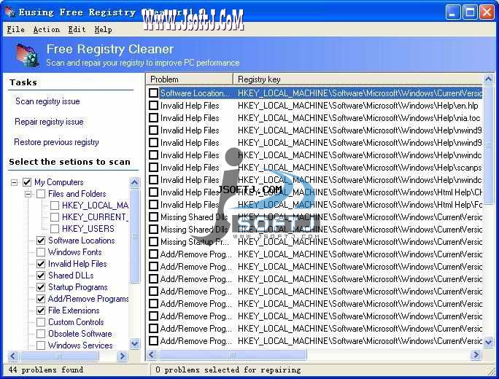The width and height of the screenshot is (499, 379).
Task: Click the results horizontal scrollbar thumb
Action: coord(232,354)
